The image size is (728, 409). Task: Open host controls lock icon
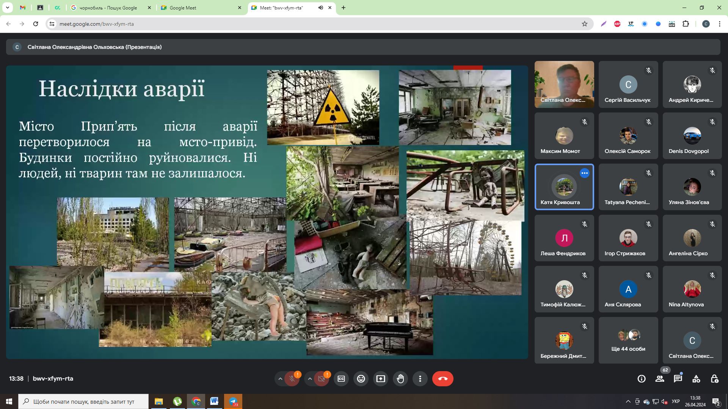(714, 379)
